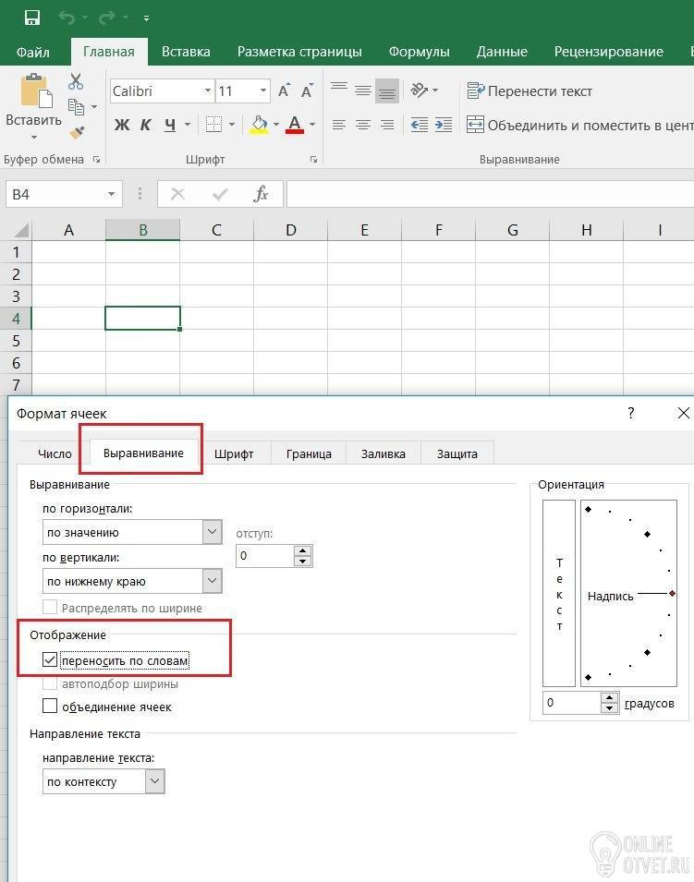Enable the объединение ячеек checkbox
Image resolution: width=694 pixels, height=882 pixels.
click(x=50, y=706)
